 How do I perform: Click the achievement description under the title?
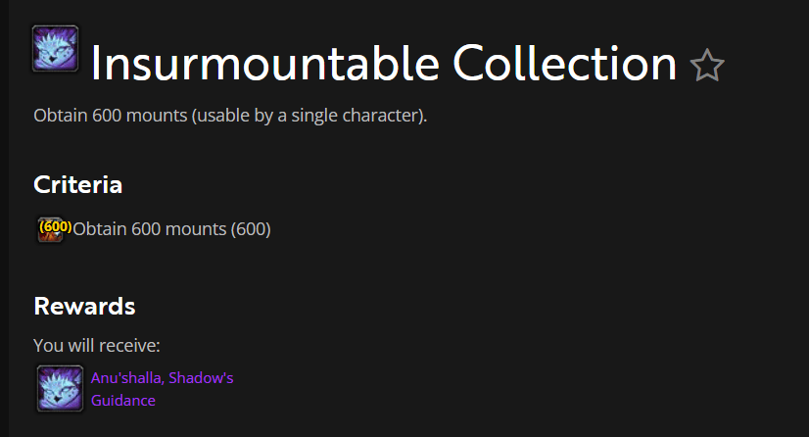click(230, 117)
